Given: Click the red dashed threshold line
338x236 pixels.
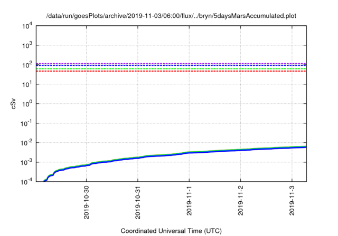Looking at the screenshot, I should point(171,71).
